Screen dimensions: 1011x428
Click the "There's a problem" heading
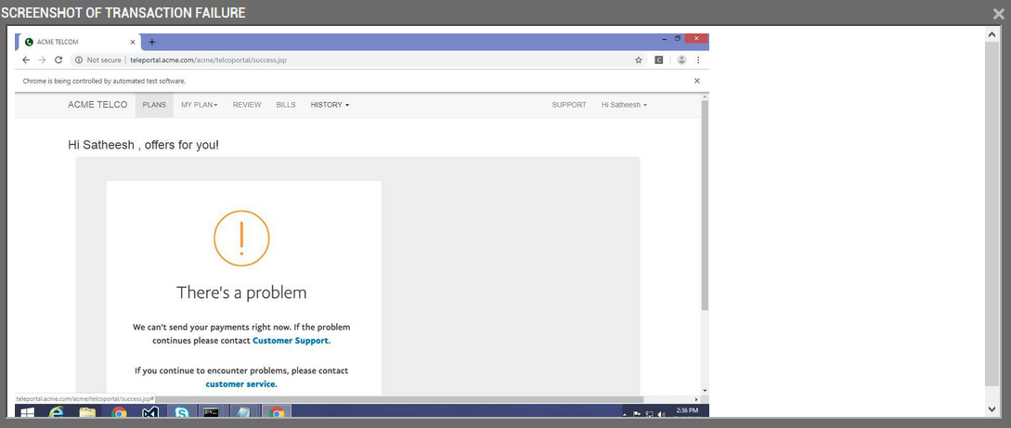(x=241, y=292)
